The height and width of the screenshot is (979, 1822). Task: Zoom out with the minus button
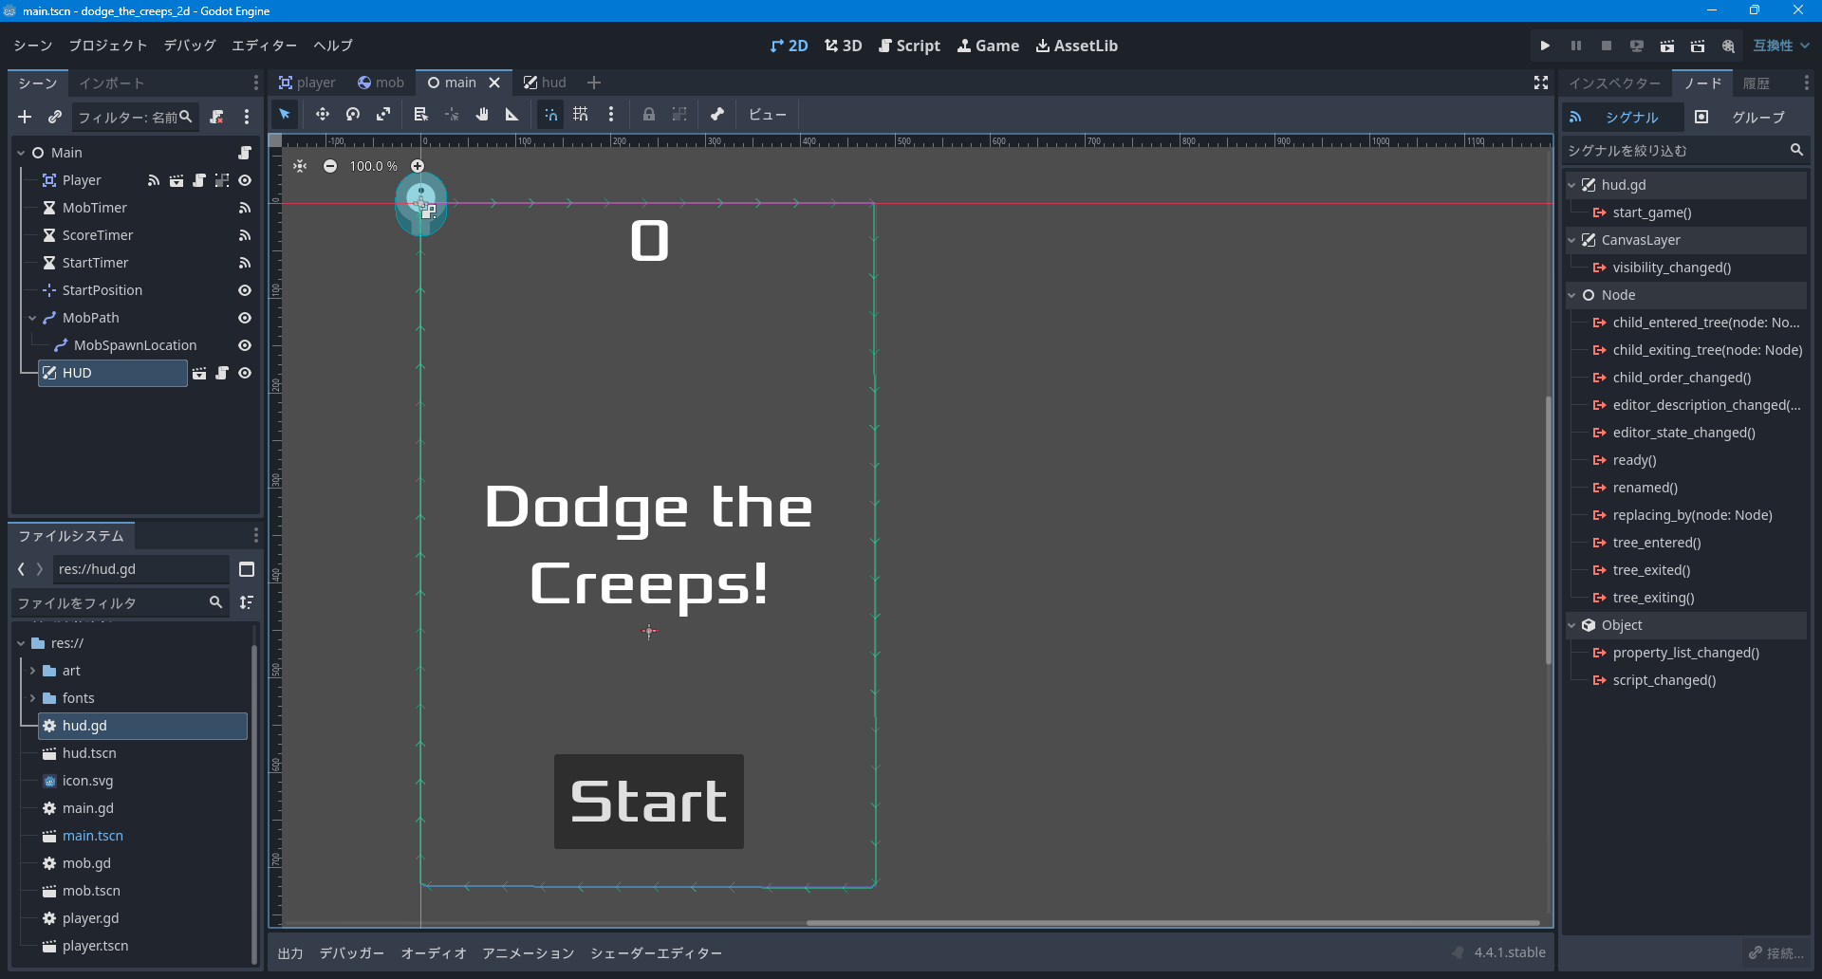[330, 166]
